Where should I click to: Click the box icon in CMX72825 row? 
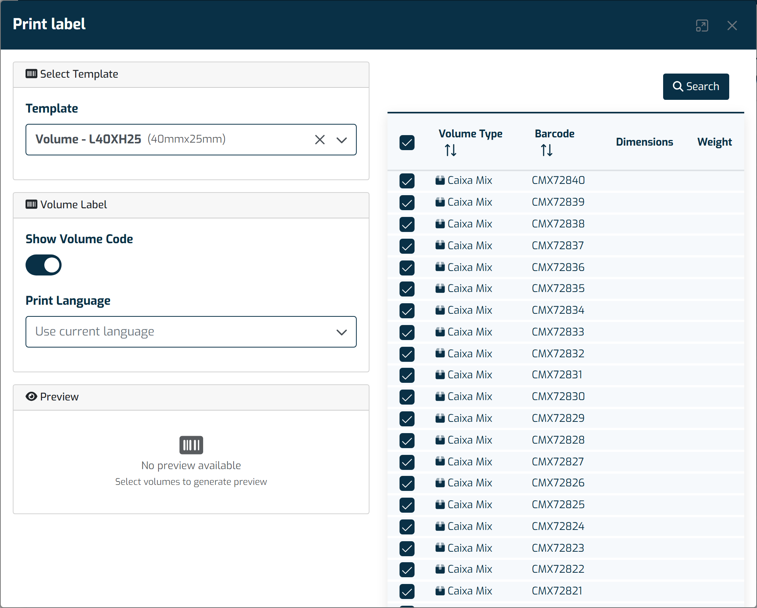tap(440, 504)
